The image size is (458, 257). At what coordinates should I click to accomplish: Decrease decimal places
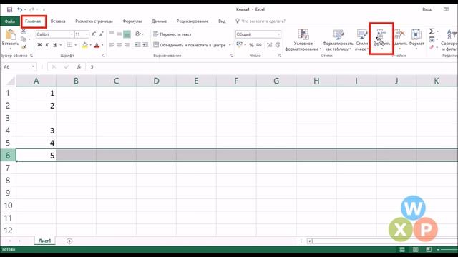click(x=277, y=45)
